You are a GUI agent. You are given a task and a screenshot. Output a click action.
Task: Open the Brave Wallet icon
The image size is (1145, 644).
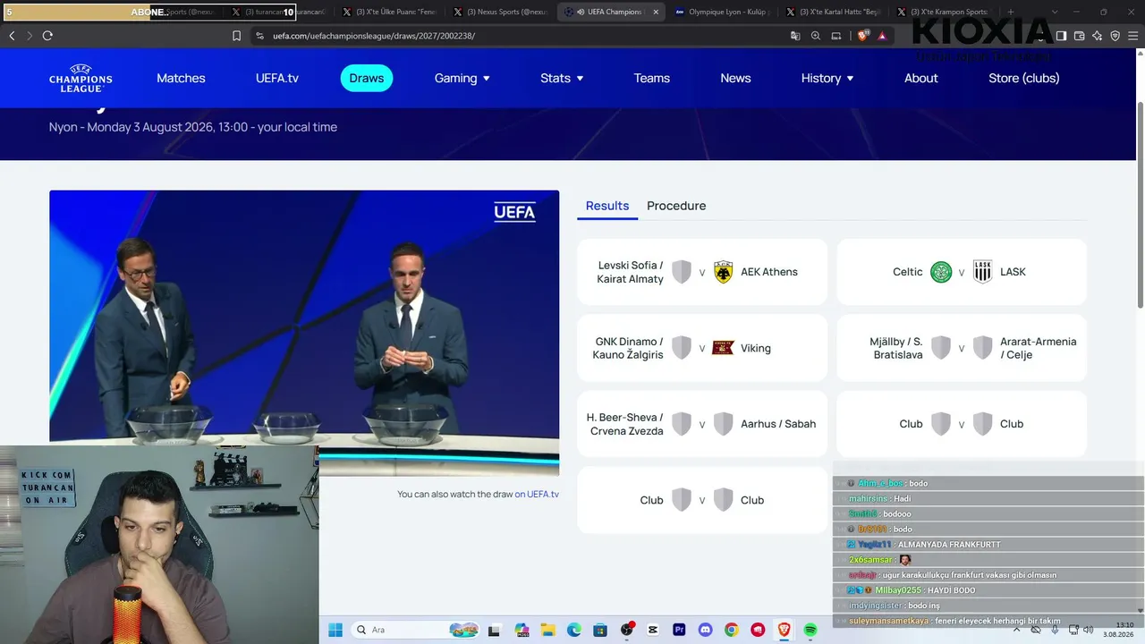coord(1080,36)
